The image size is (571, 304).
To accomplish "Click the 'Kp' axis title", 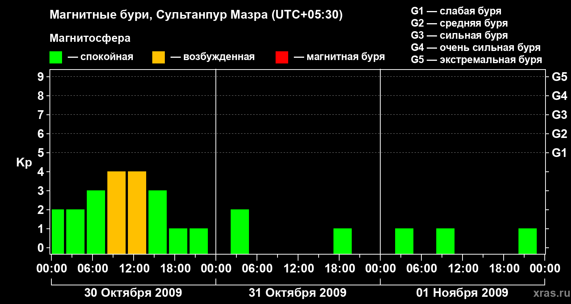I will tap(24, 163).
